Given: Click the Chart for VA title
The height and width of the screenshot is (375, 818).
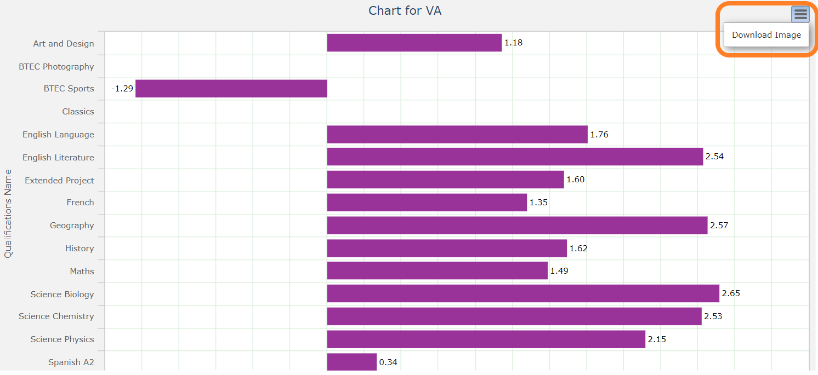Looking at the screenshot, I should pyautogui.click(x=405, y=10).
